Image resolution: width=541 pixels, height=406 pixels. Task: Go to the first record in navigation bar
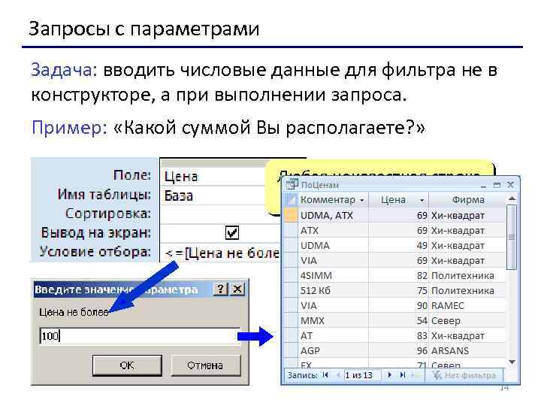coord(325,375)
